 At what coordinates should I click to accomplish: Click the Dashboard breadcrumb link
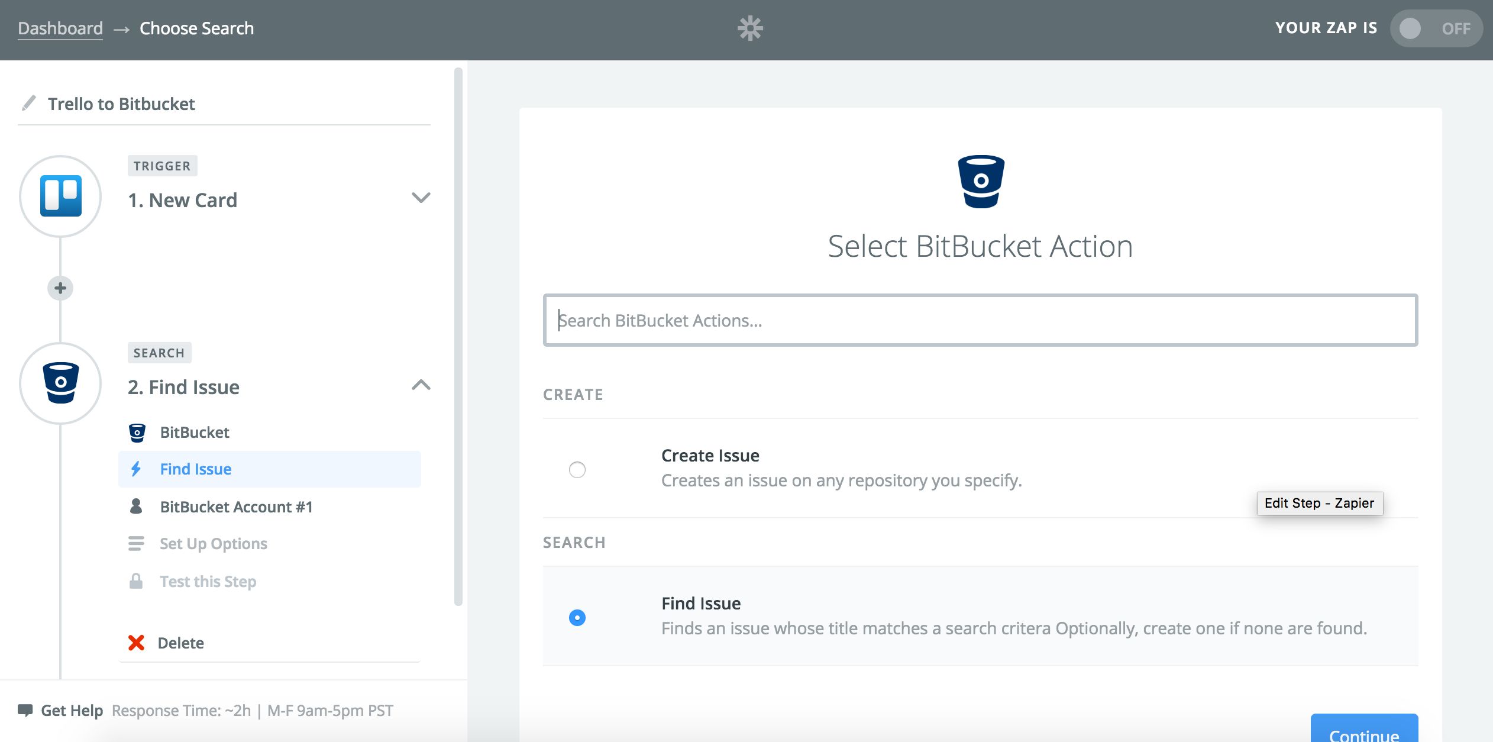[x=60, y=28]
